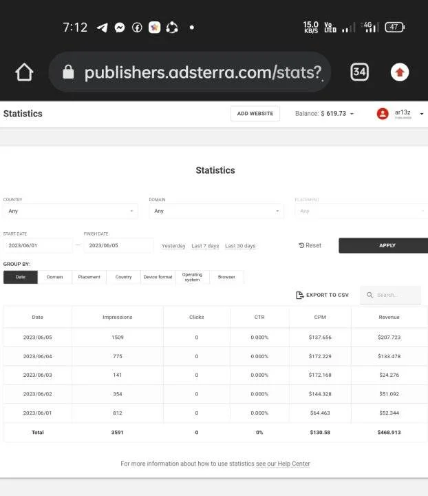The width and height of the screenshot is (428, 496).
Task: Click the APPLY button
Action: 383,245
